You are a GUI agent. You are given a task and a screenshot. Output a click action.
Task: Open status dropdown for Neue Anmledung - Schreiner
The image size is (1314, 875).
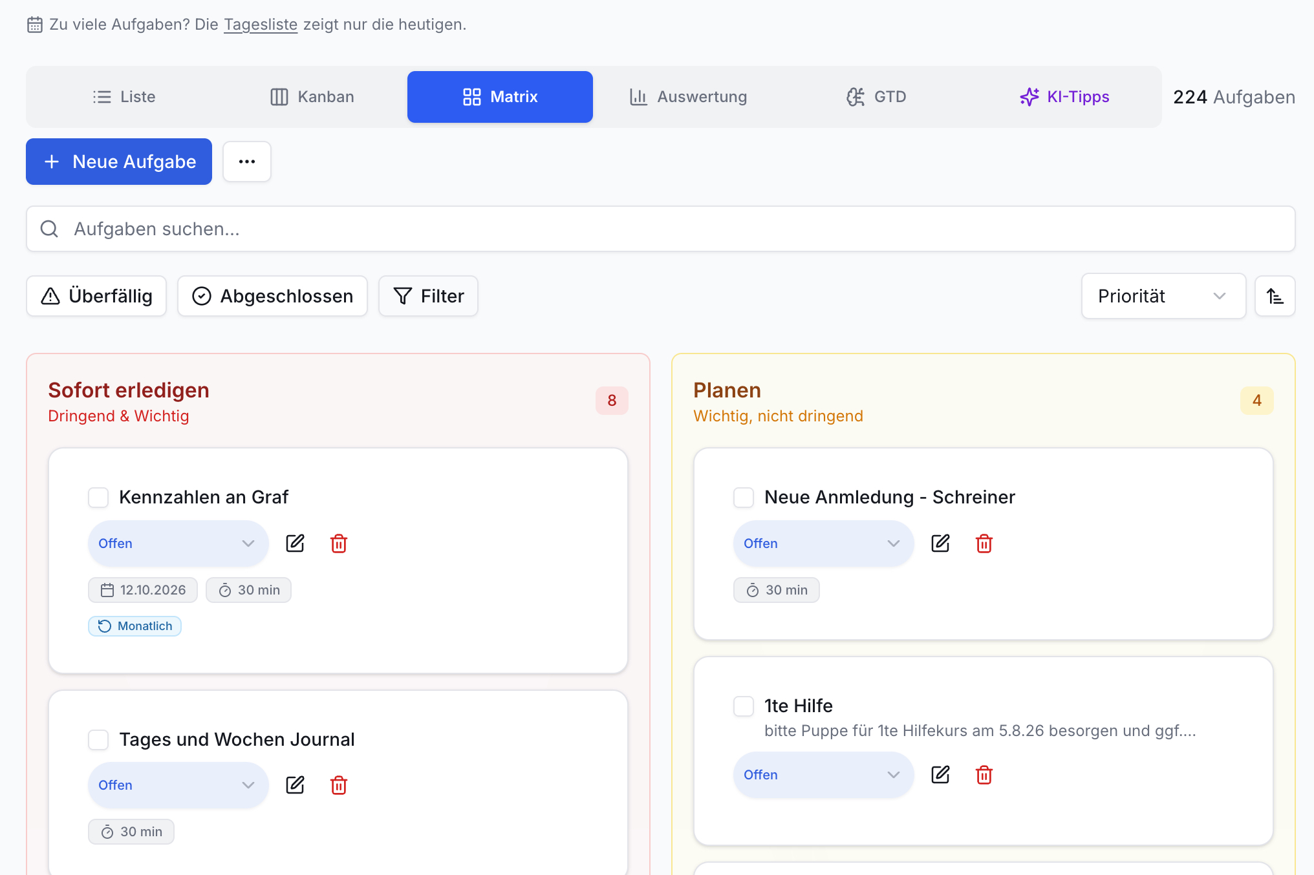coord(823,543)
